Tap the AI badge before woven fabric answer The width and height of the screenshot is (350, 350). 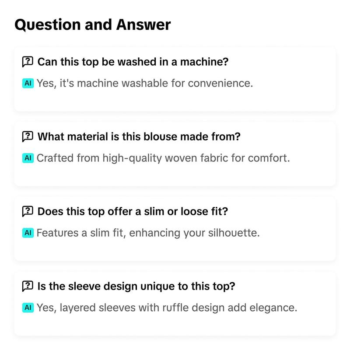28,158
